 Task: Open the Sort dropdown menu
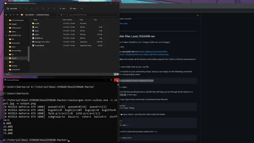pos(63,9)
